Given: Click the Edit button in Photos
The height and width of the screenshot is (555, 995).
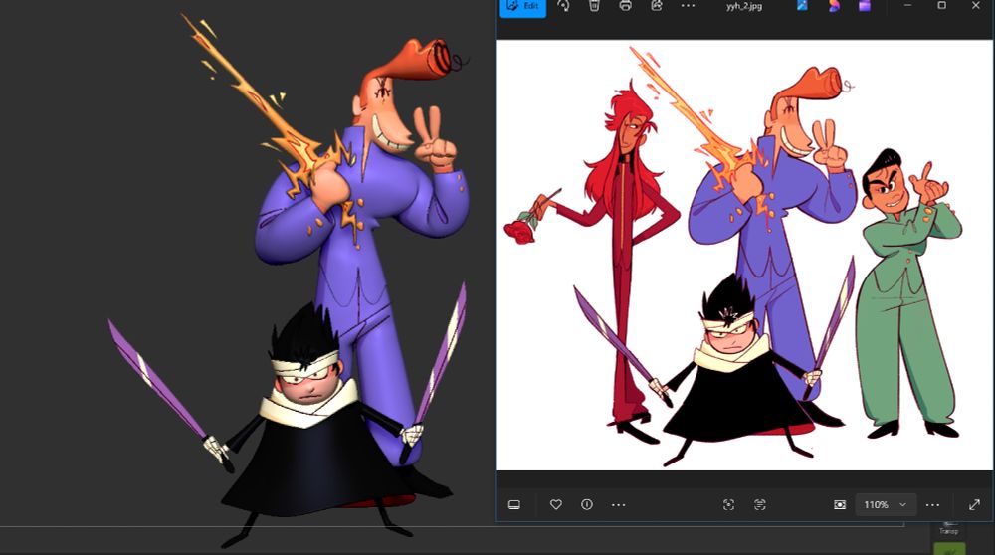Looking at the screenshot, I should point(523,7).
